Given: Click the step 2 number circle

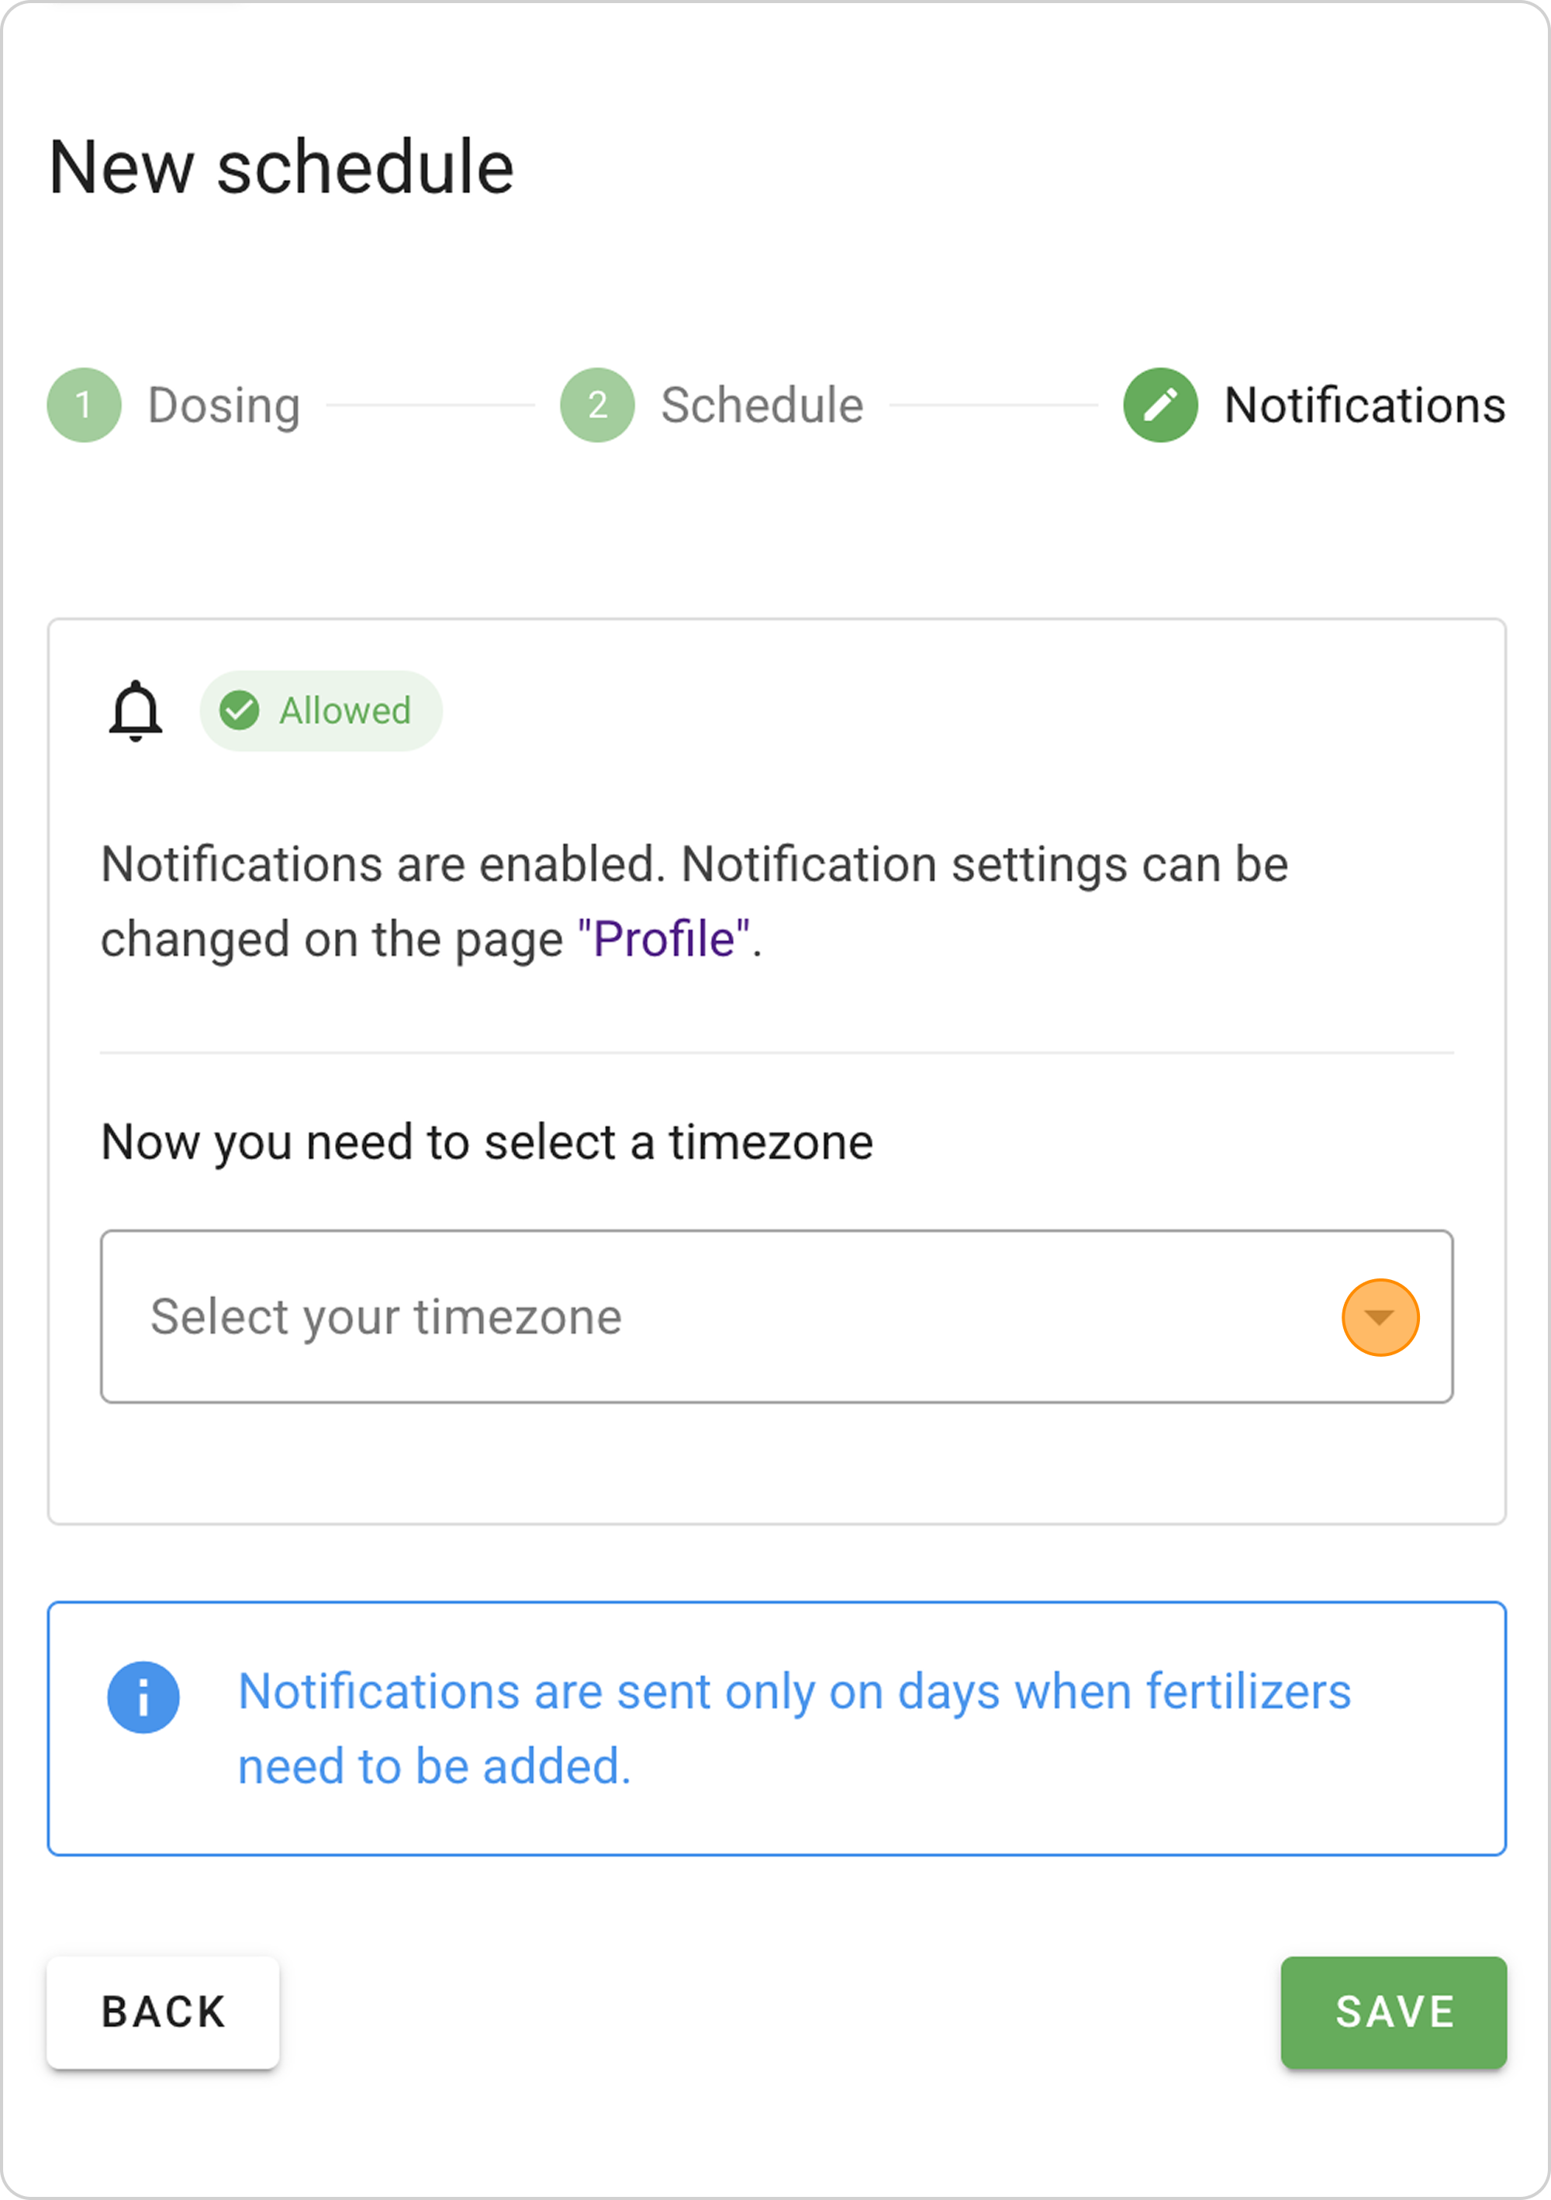Looking at the screenshot, I should click(x=598, y=405).
